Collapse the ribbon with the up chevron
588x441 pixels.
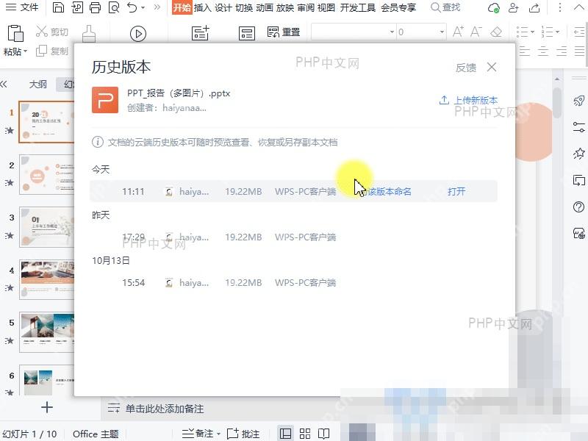pyautogui.click(x=578, y=7)
